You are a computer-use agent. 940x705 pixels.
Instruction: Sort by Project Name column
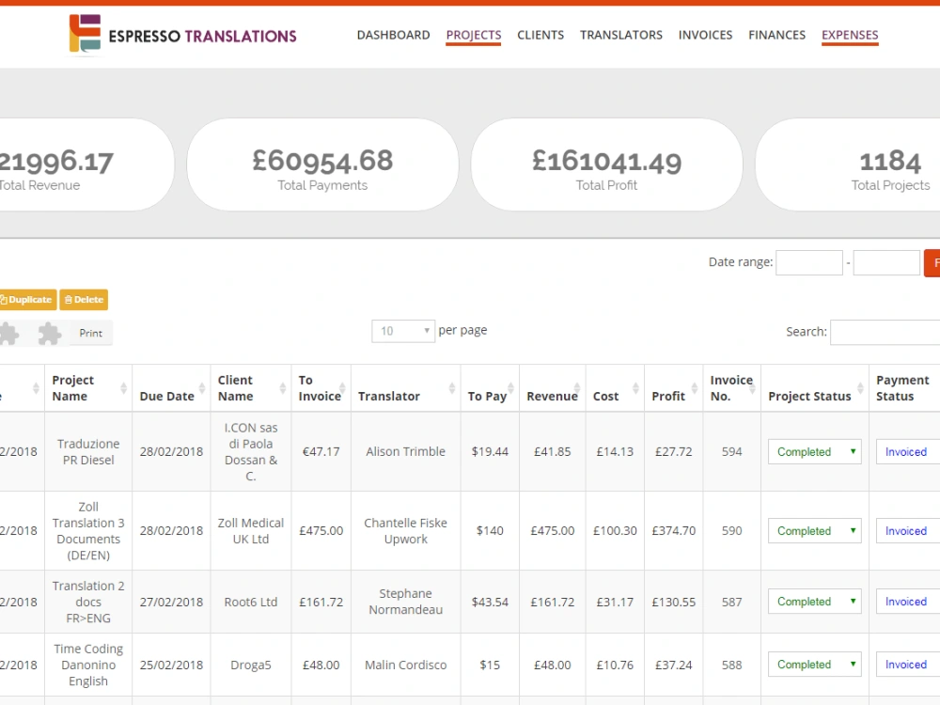[x=88, y=388]
